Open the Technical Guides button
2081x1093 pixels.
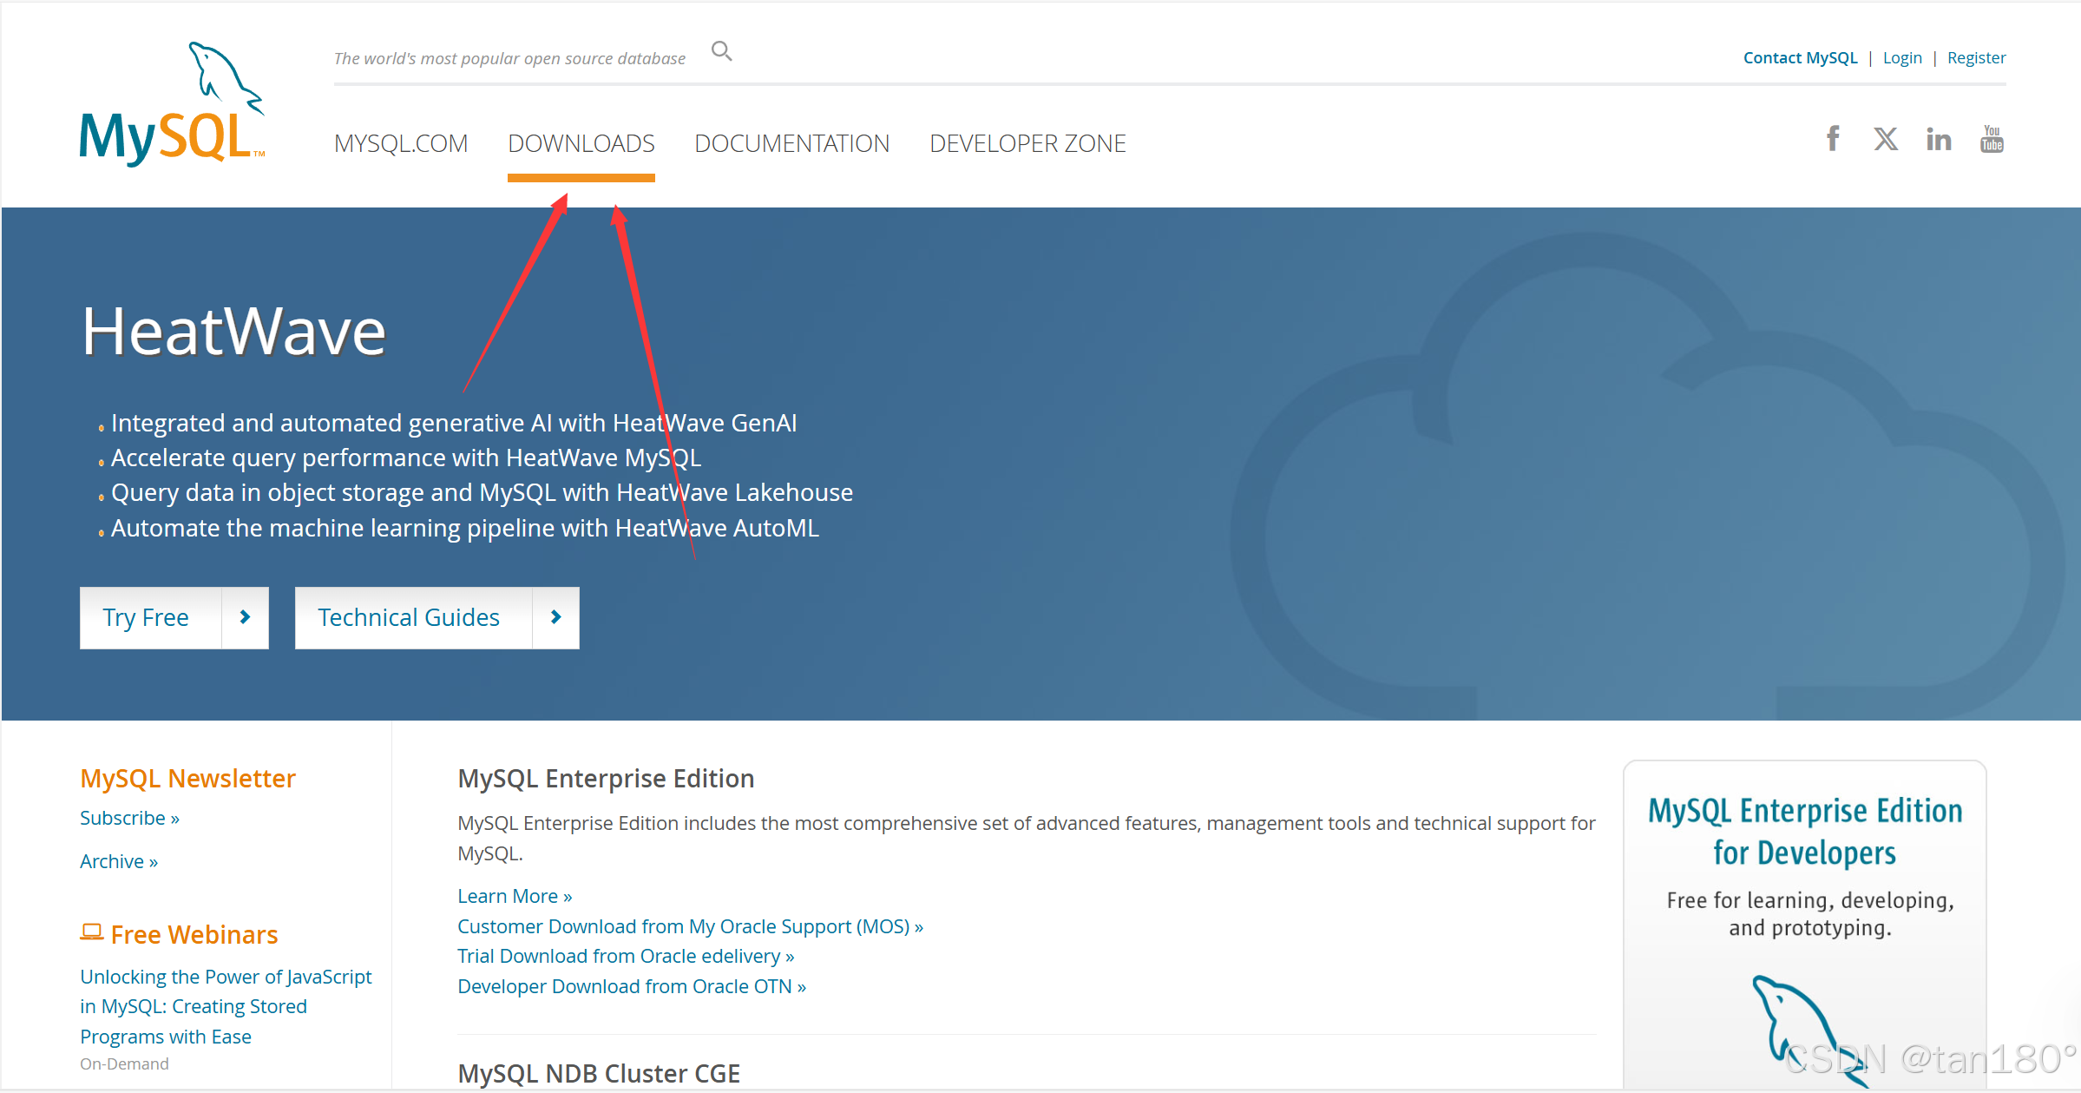click(x=437, y=617)
